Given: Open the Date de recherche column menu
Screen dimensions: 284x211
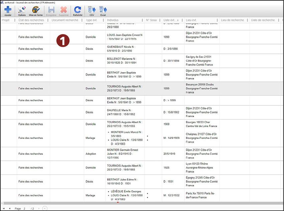Looking at the screenshot, I should click(278, 20).
